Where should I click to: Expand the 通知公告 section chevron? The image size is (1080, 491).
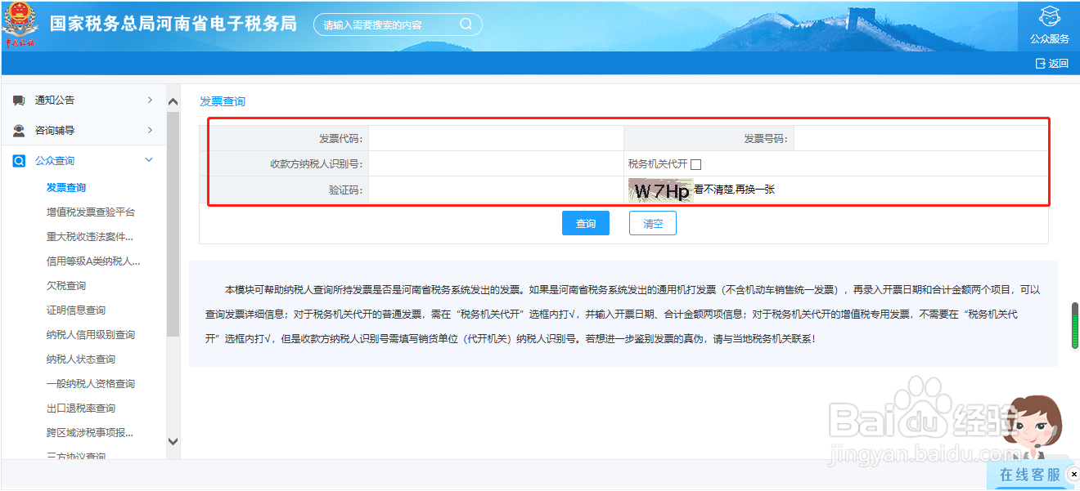pyautogui.click(x=151, y=100)
